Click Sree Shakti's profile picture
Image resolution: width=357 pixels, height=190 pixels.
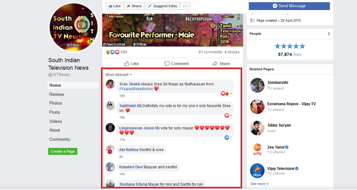click(x=110, y=84)
